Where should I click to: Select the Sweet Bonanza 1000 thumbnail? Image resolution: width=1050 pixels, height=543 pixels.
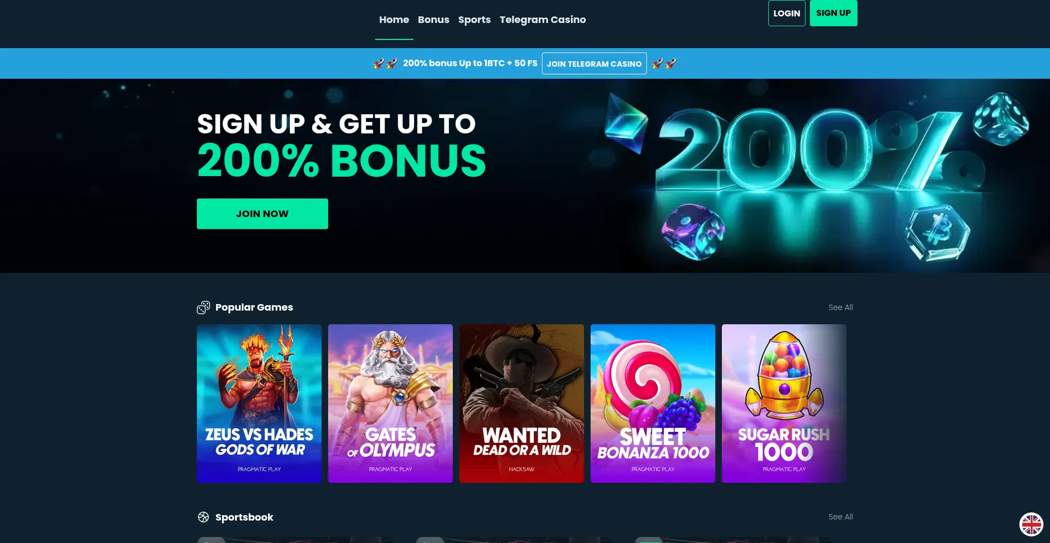coord(653,404)
